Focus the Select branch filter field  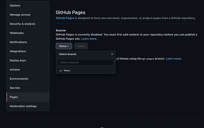tap(86, 62)
